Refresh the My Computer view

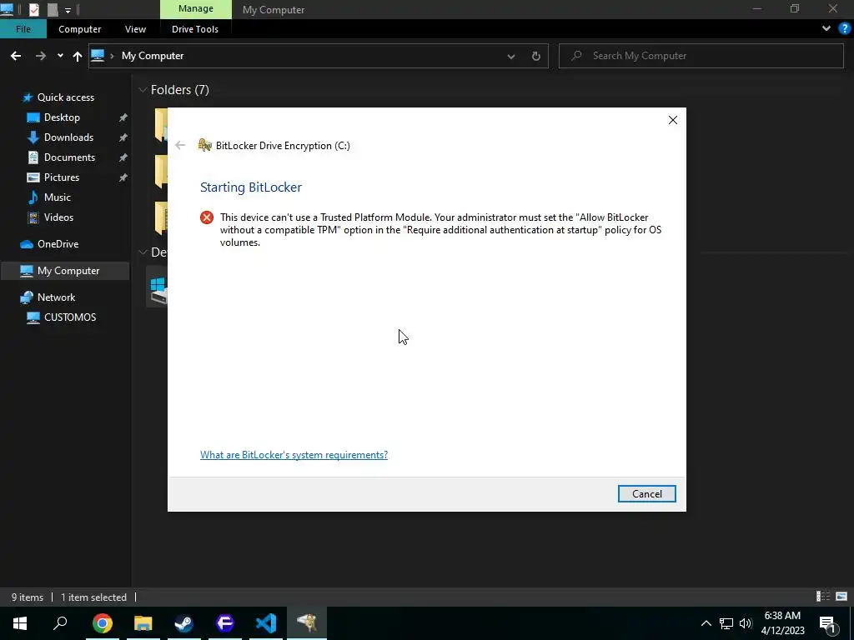[x=536, y=56]
